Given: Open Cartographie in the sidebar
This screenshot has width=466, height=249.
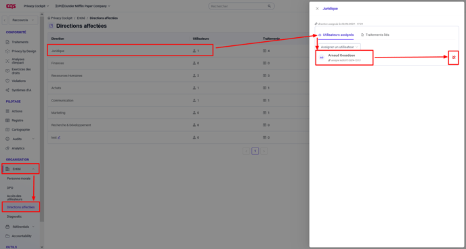Looking at the screenshot, I should pyautogui.click(x=20, y=130).
